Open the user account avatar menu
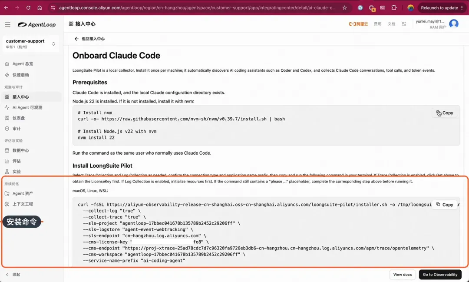The width and height of the screenshot is (469, 282). coord(454,23)
